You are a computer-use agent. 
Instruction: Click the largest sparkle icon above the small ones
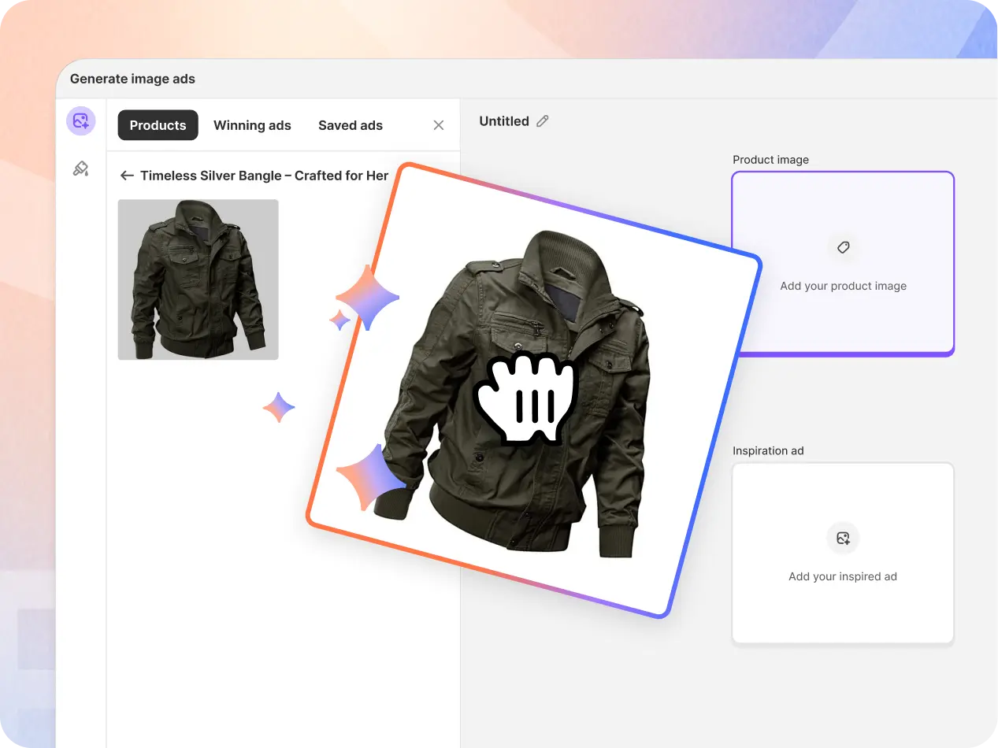(x=368, y=297)
